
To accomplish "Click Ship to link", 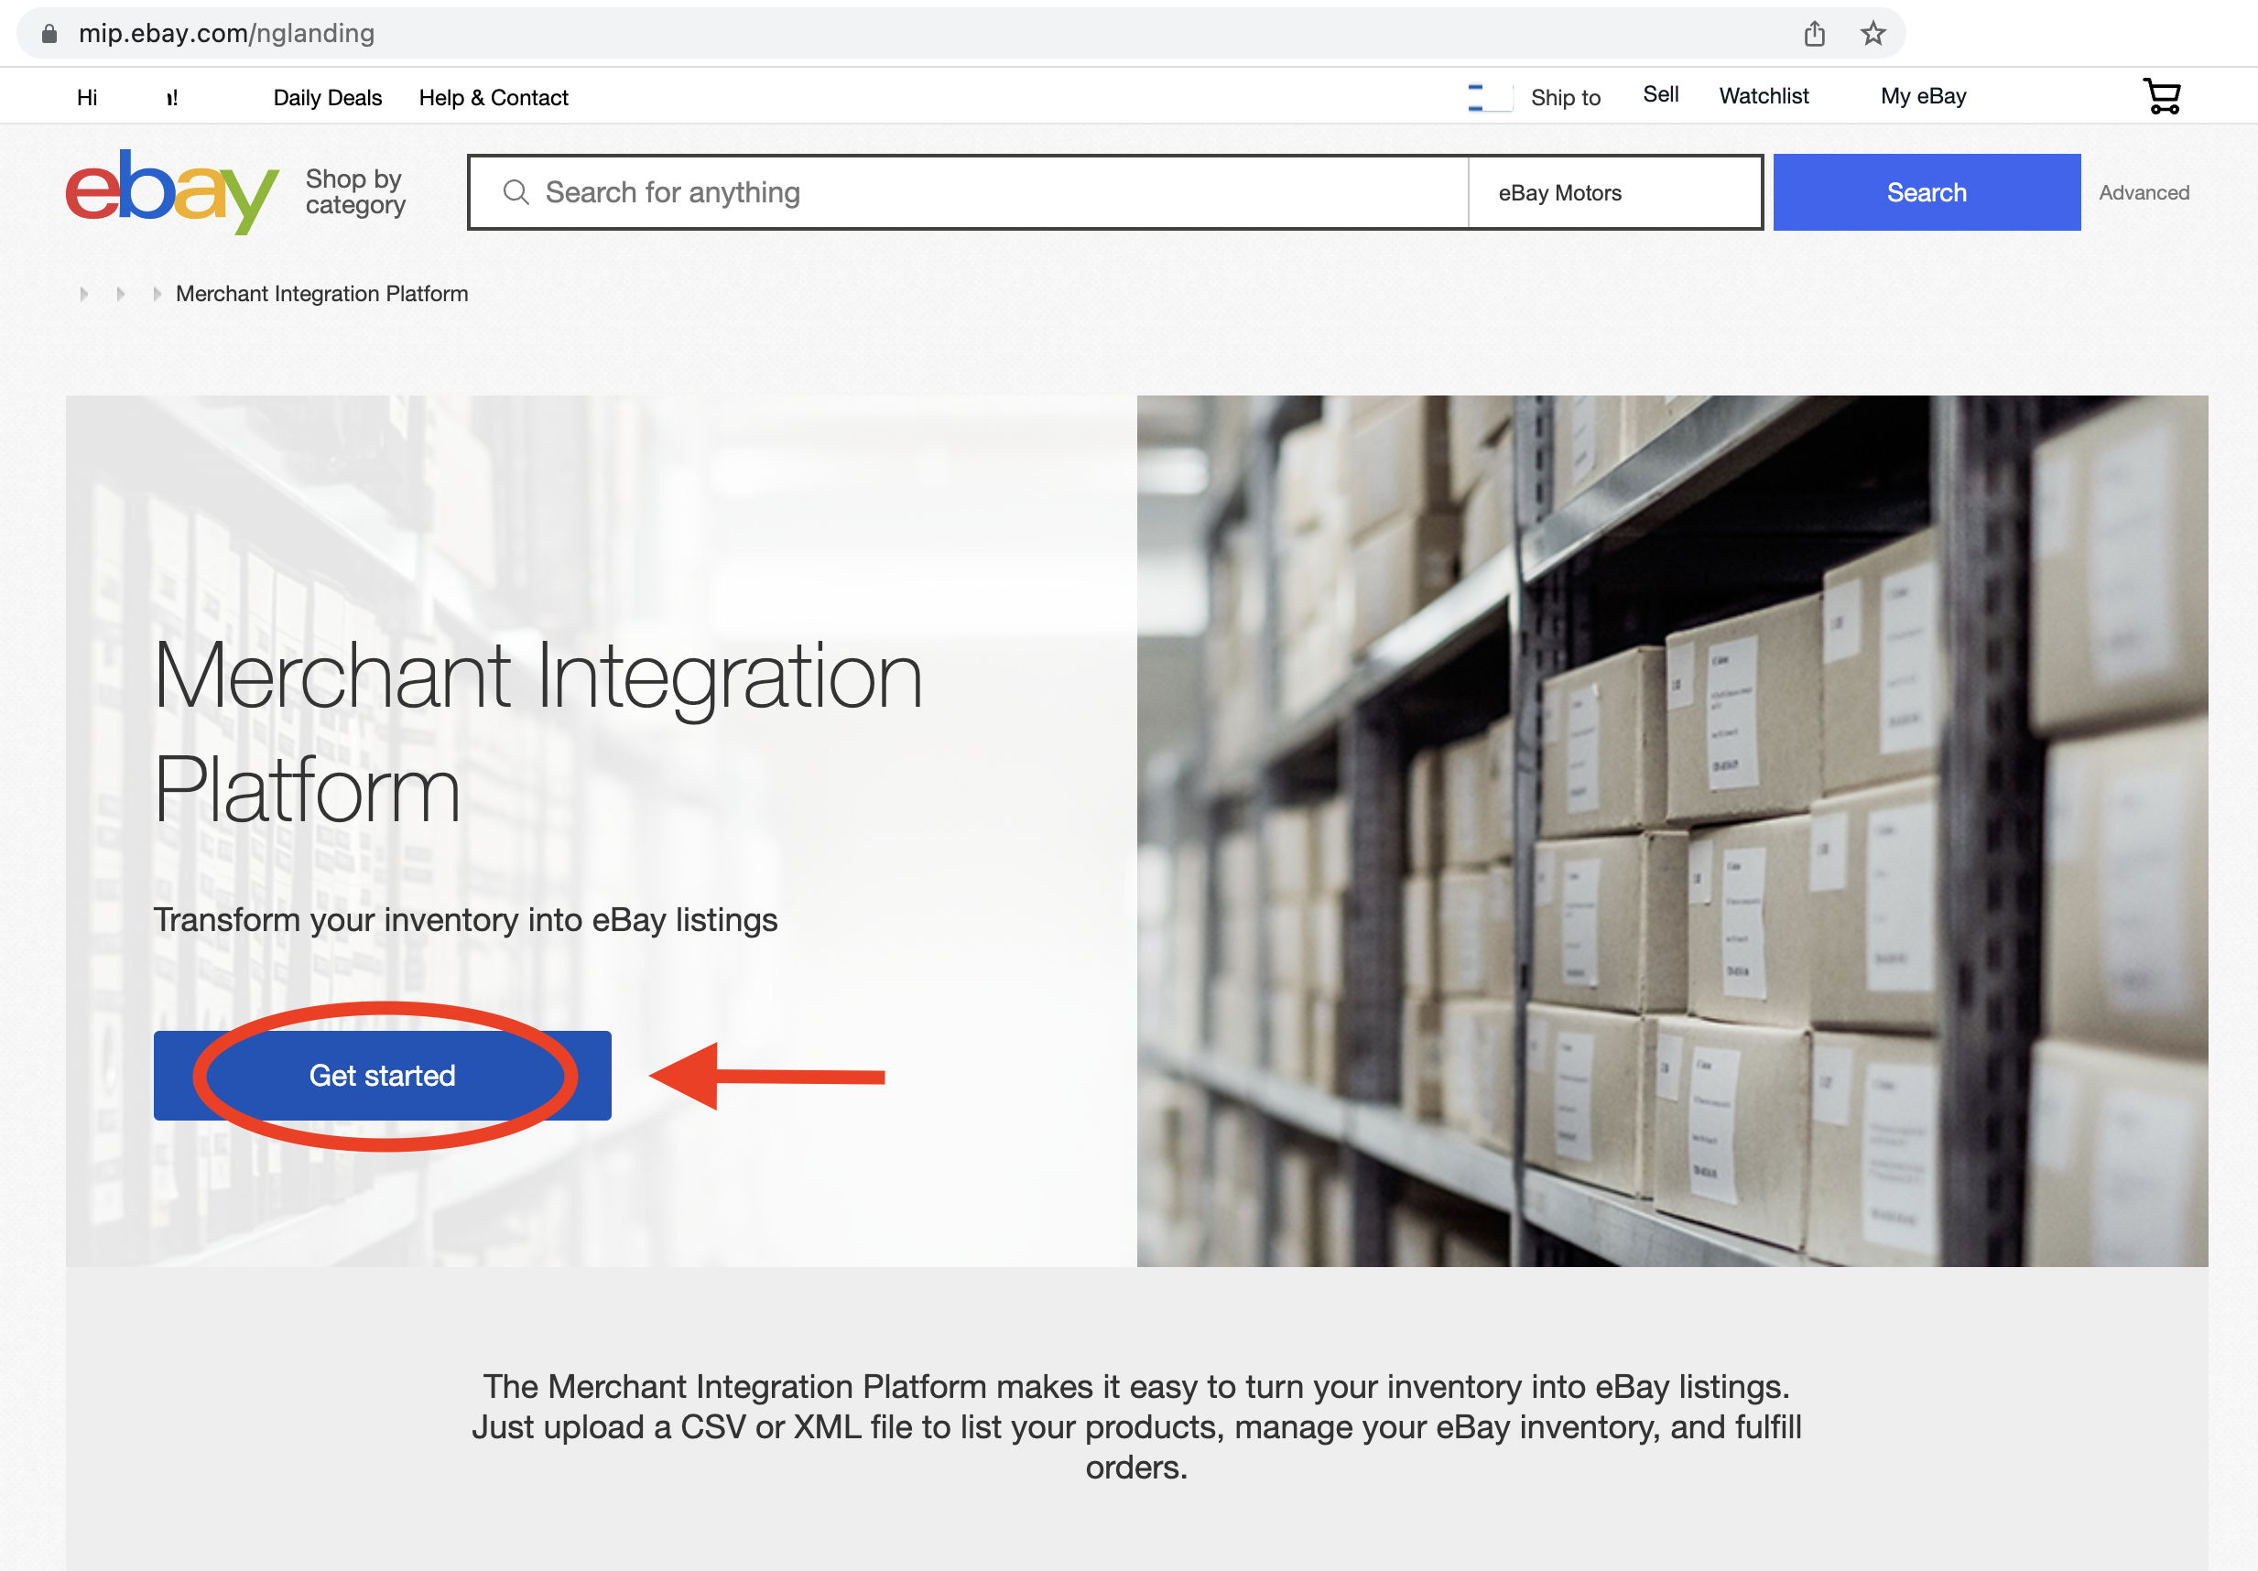I will coord(1565,97).
